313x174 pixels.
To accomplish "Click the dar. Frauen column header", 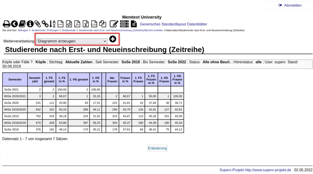I will tap(112, 79).
